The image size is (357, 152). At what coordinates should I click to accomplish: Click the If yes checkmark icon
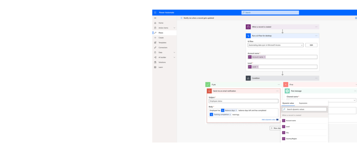click(x=208, y=84)
